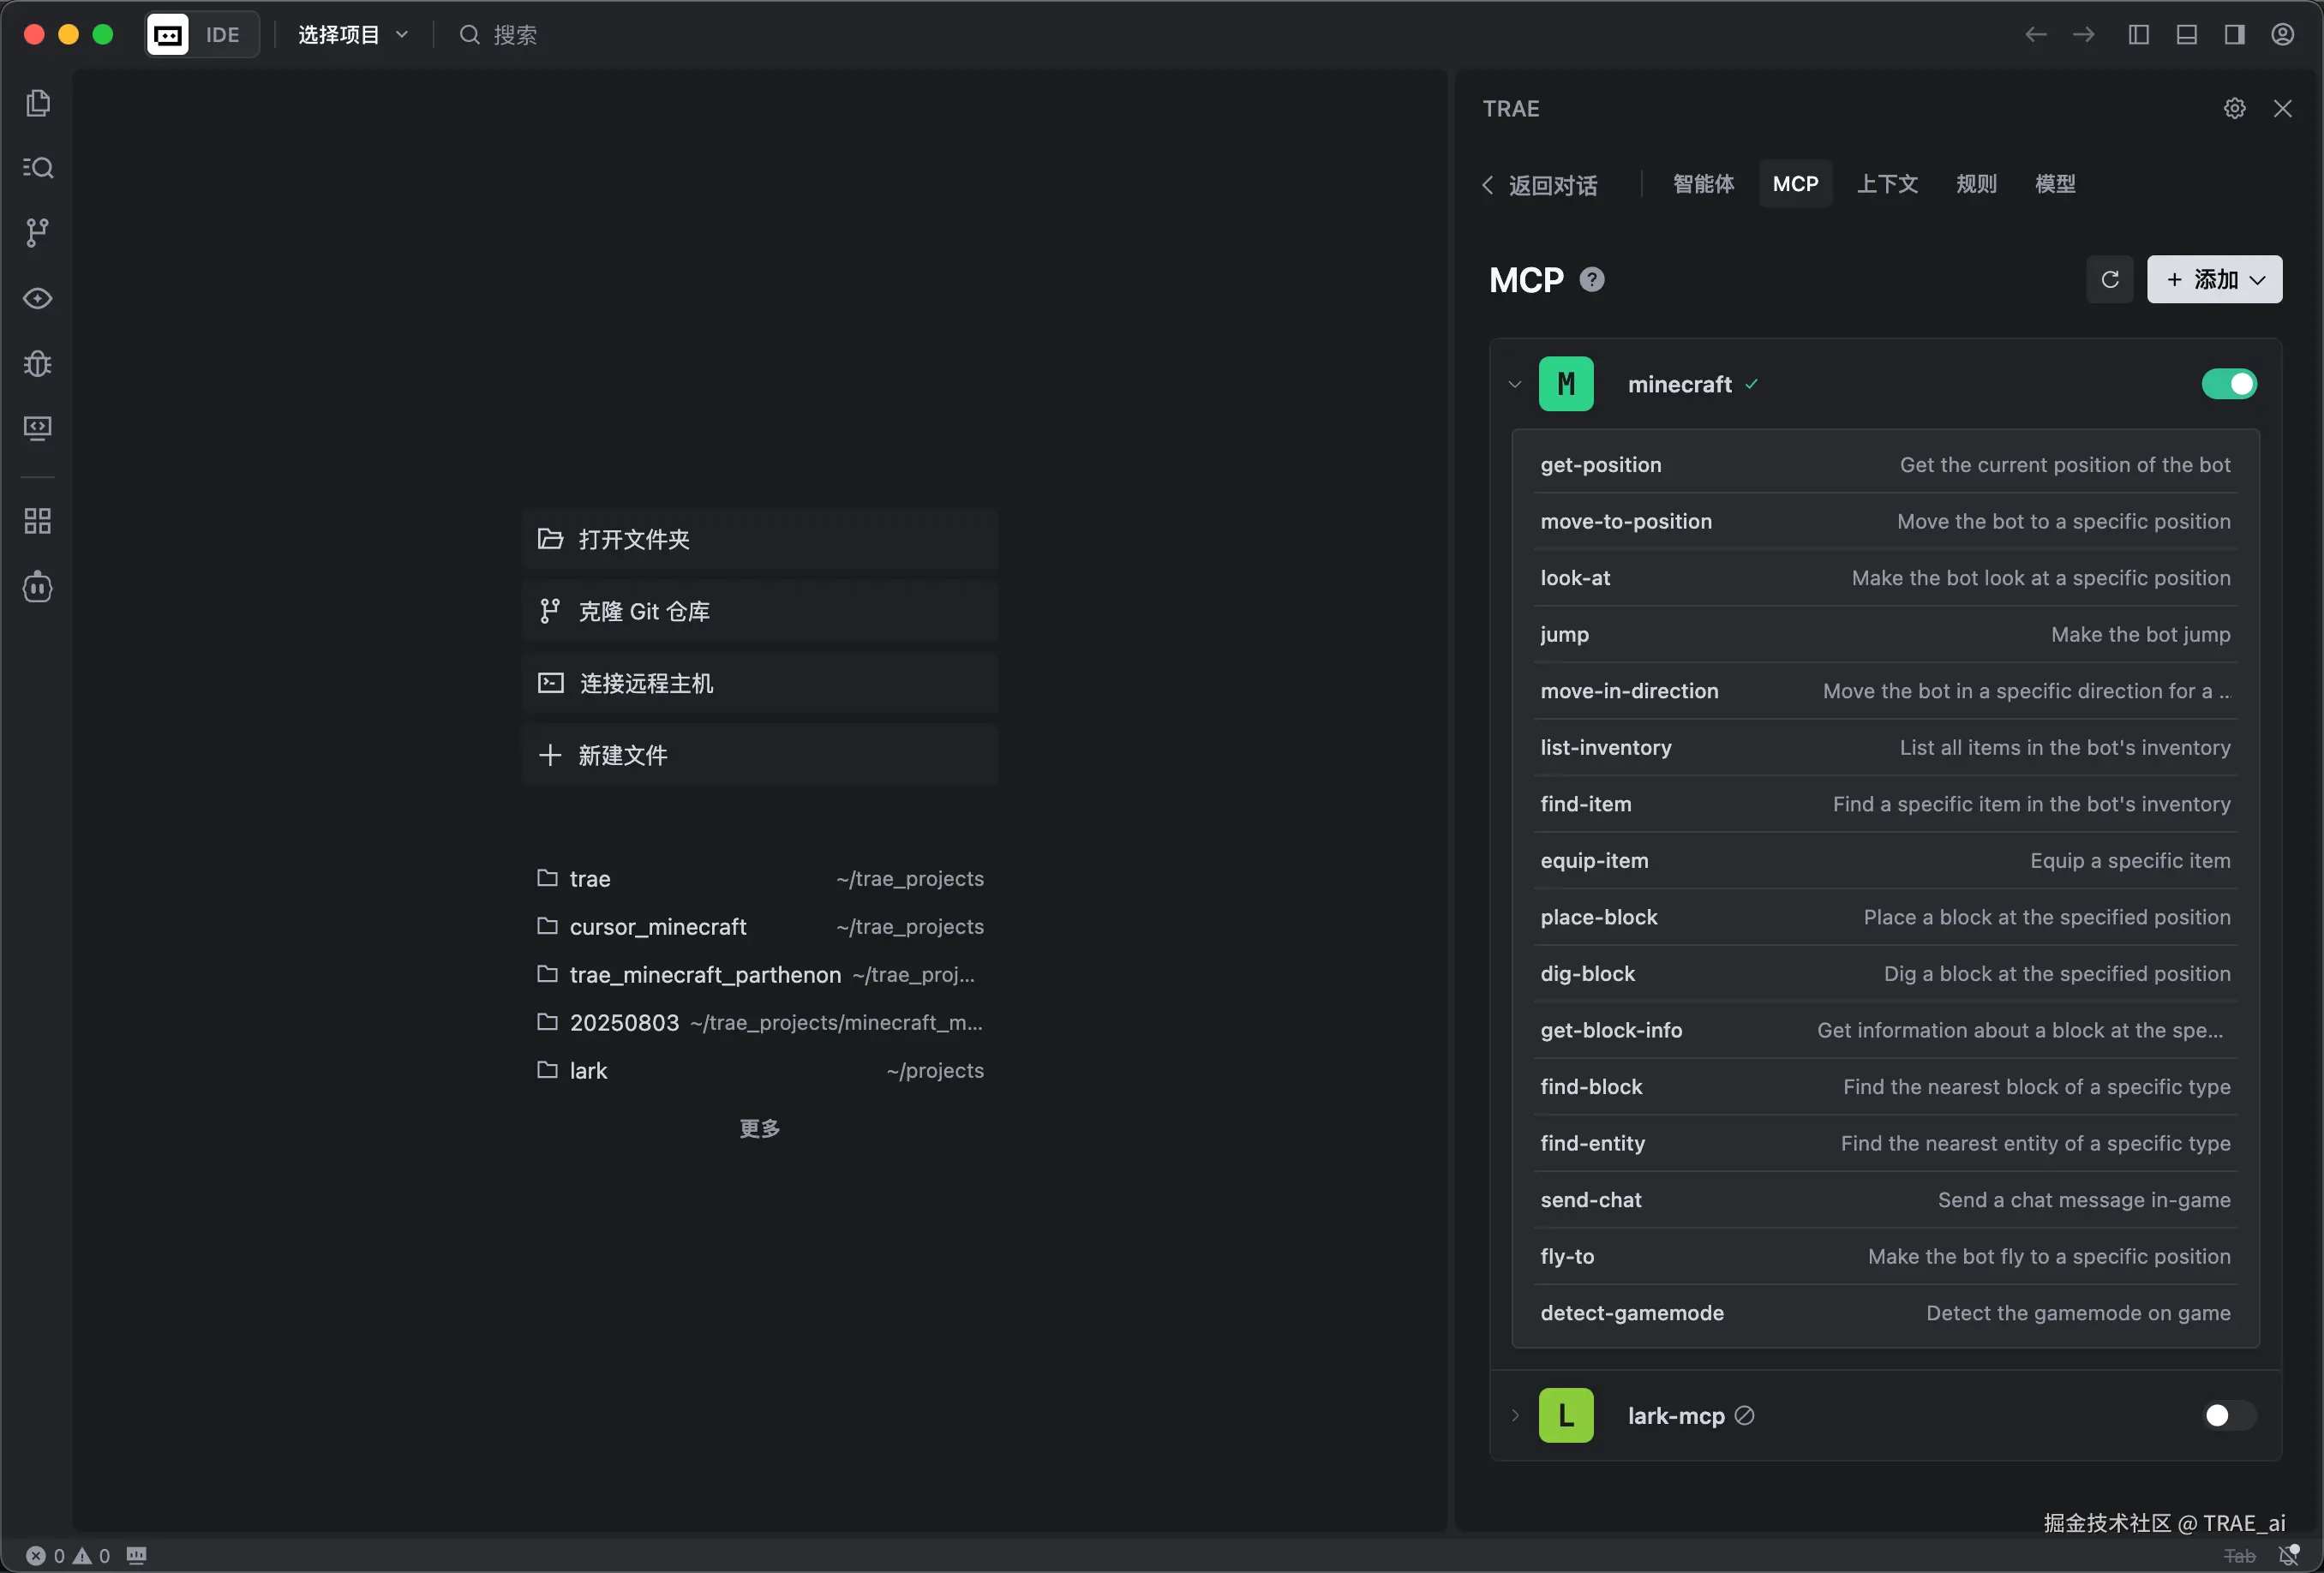Open the extensions grid icon
The height and width of the screenshot is (1573, 2324).
[x=38, y=521]
